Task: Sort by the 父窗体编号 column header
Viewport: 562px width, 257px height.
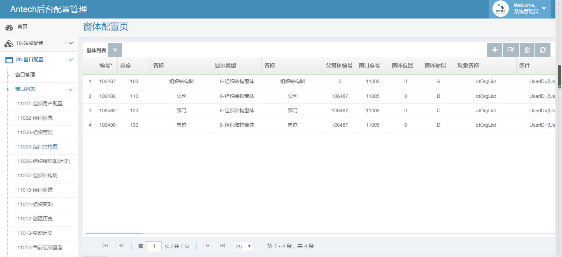Action: (339, 65)
